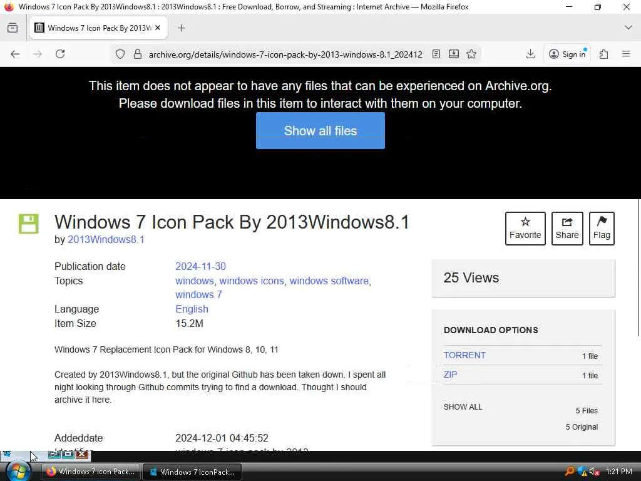641x481 pixels.
Task: Click the middle teal icon on small overlay toolbar
Action: 68,453
